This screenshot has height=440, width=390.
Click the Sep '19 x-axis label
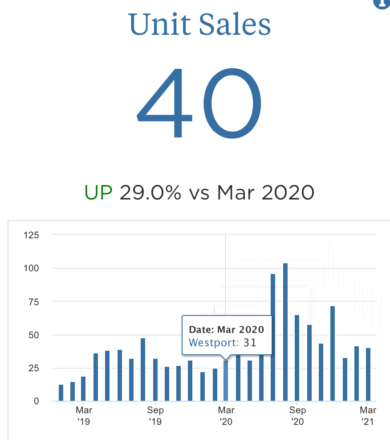(x=155, y=415)
